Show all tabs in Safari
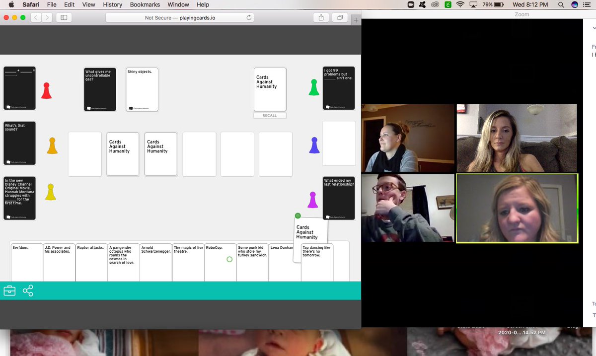 [340, 17]
